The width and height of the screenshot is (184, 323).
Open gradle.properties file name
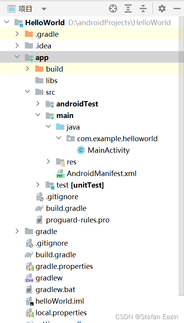coord(64,267)
